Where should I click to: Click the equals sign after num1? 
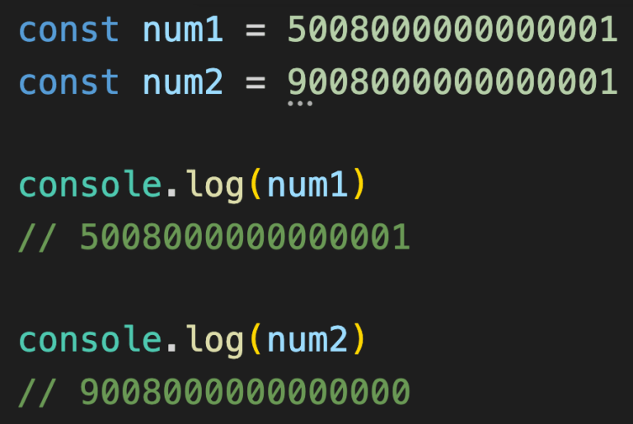coord(256,30)
